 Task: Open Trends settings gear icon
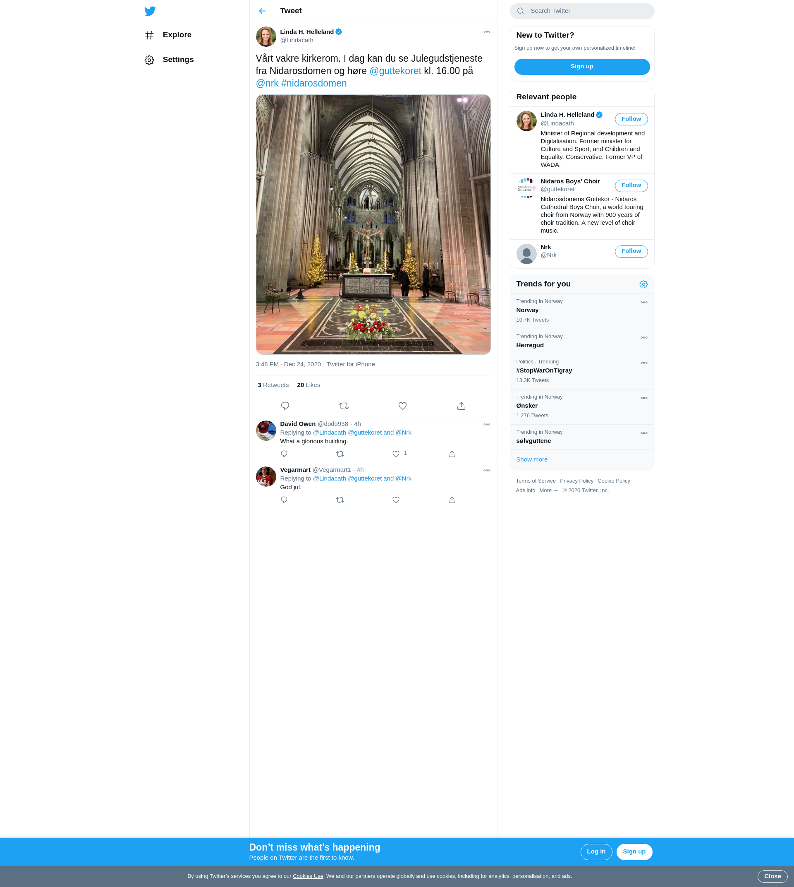click(643, 284)
